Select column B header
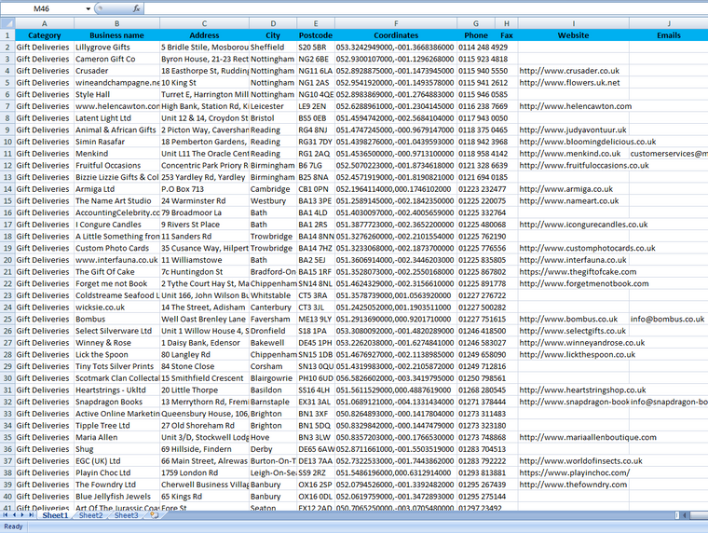 [116, 23]
